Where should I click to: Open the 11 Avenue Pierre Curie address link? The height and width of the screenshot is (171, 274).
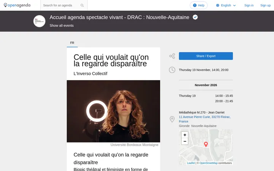205,119
